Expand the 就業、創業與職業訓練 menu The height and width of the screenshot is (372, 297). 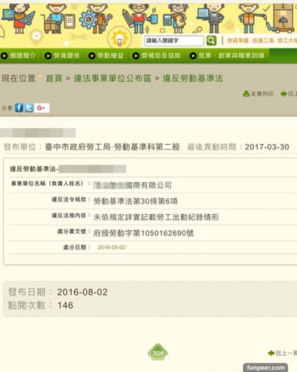(x=227, y=56)
